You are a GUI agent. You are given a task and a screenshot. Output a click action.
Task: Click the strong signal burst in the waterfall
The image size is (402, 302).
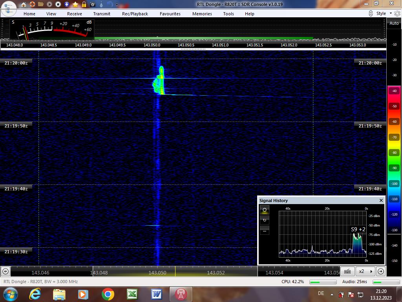tap(159, 81)
